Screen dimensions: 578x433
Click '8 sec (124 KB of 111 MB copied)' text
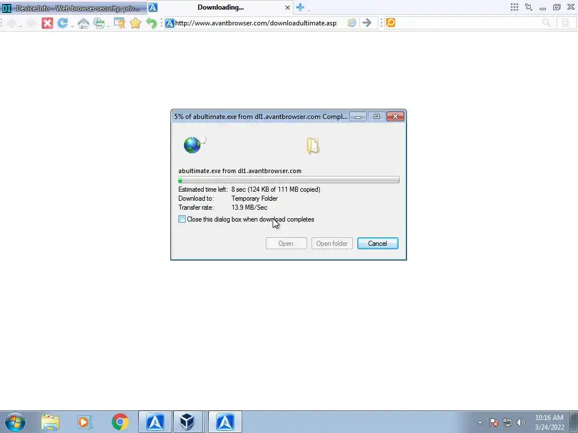[x=275, y=189]
